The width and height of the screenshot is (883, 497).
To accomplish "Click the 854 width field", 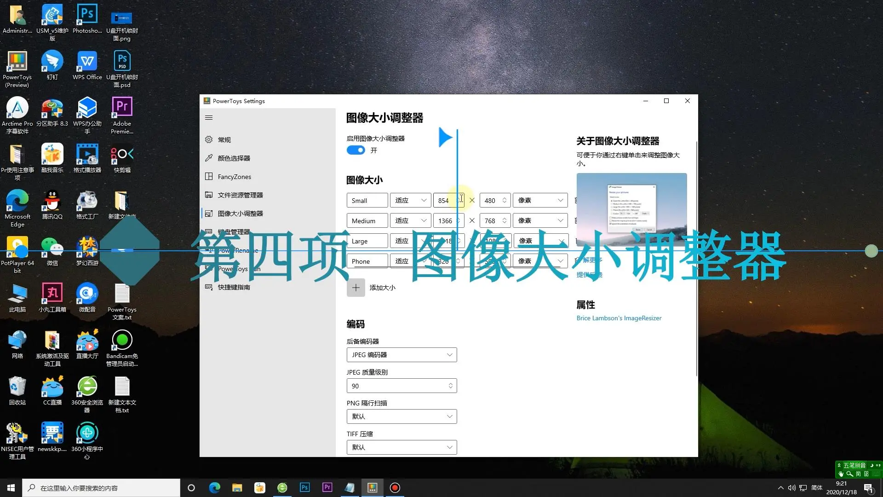I will (448, 201).
